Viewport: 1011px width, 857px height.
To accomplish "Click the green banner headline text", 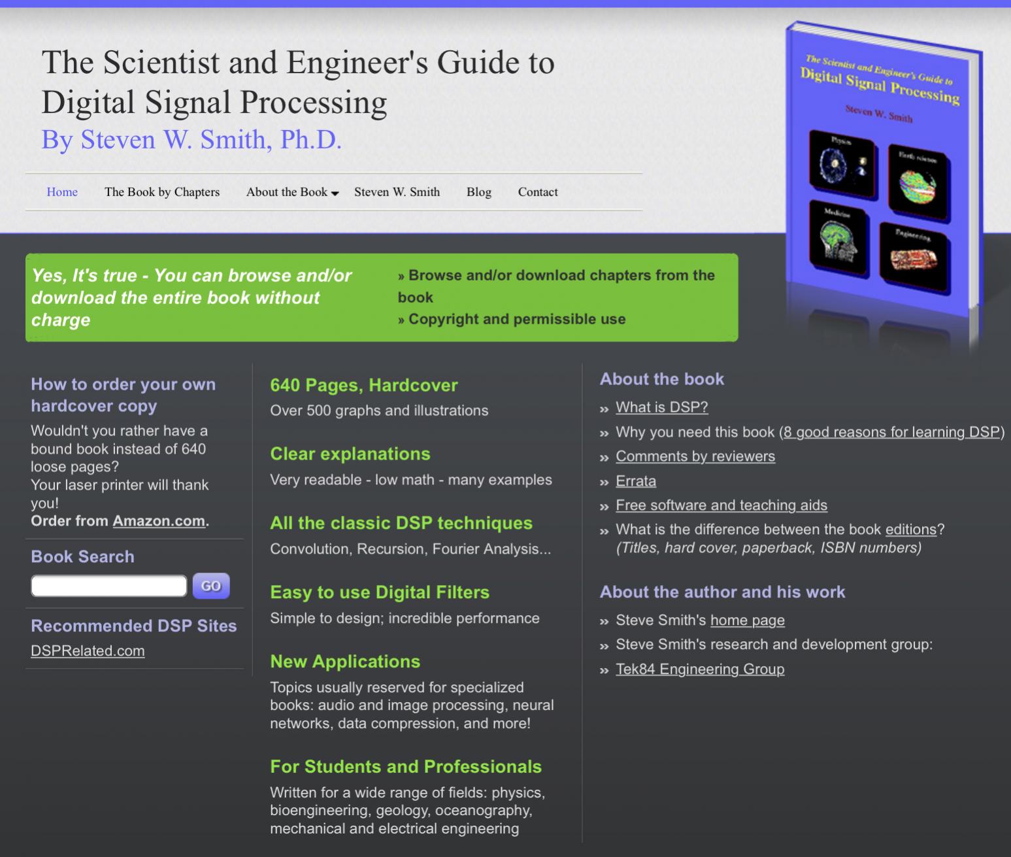I will point(191,297).
